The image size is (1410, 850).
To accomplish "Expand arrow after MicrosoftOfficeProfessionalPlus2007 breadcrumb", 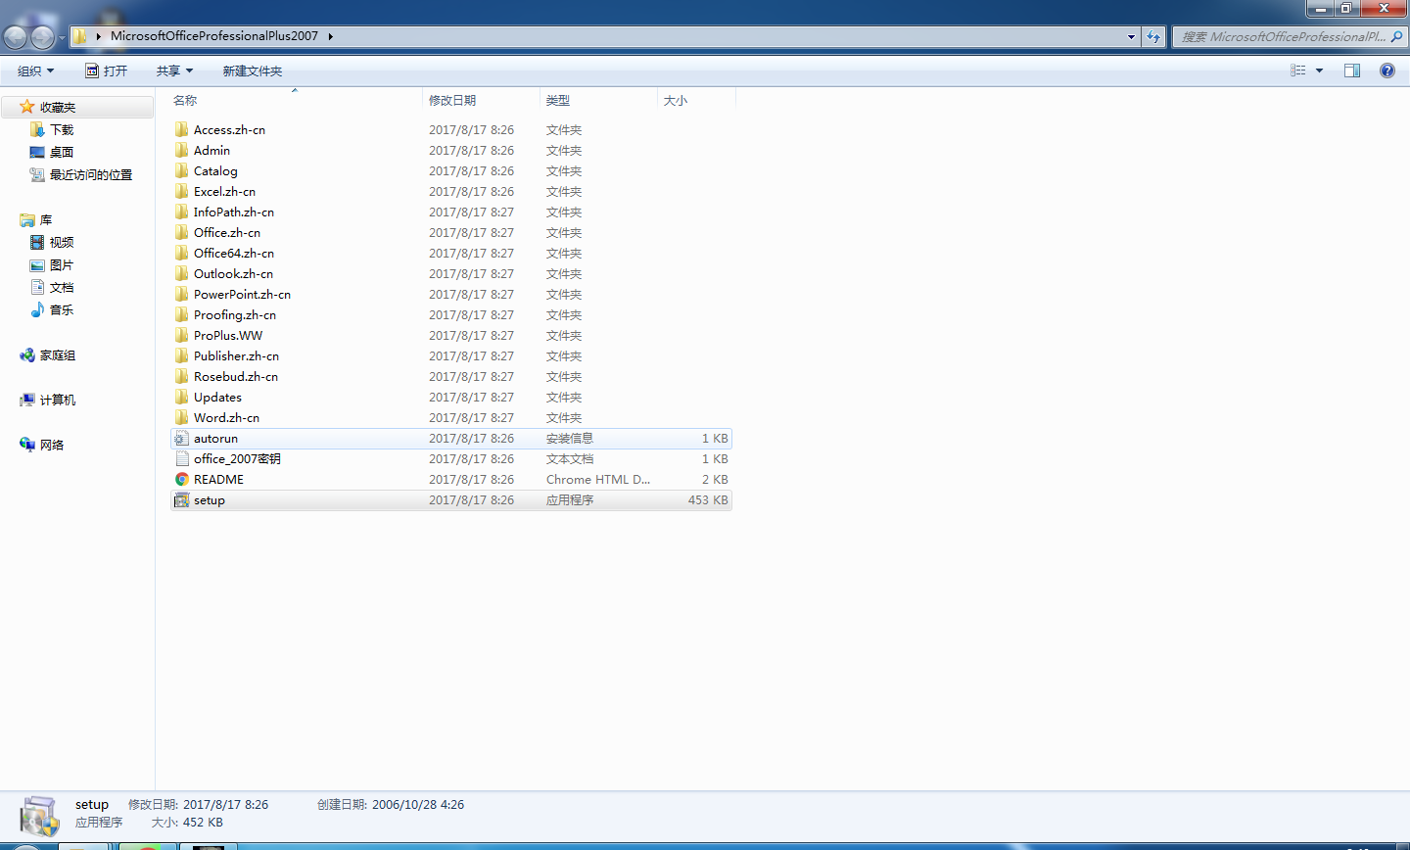I will pos(331,36).
